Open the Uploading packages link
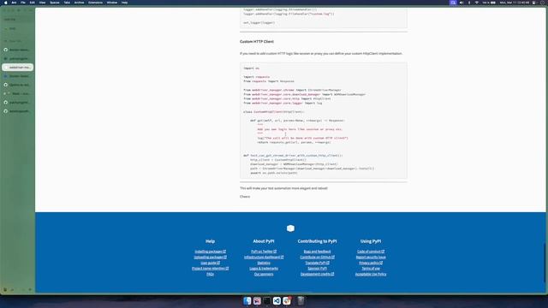The width and height of the screenshot is (548, 308). (x=210, y=257)
